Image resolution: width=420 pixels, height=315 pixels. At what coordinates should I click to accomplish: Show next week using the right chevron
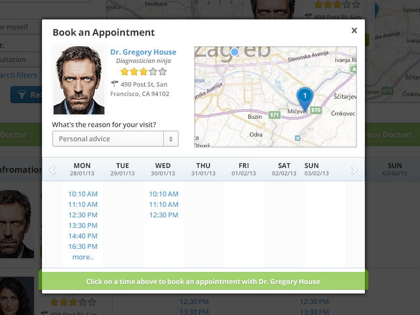[x=354, y=169]
